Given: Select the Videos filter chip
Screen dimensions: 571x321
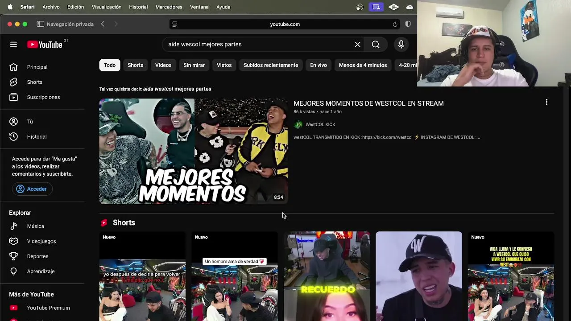Looking at the screenshot, I should [x=163, y=65].
